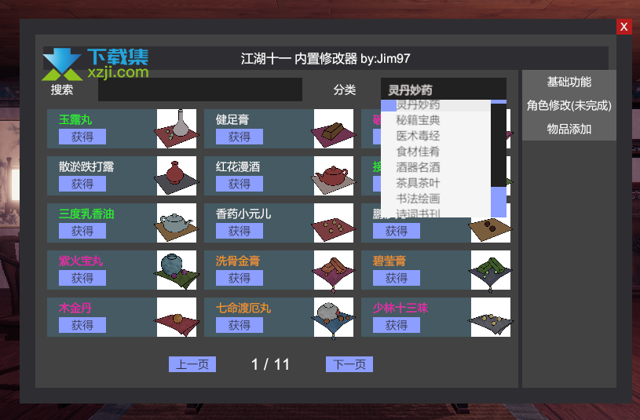Choose 酒器名酒 in the dropdown list

418,167
